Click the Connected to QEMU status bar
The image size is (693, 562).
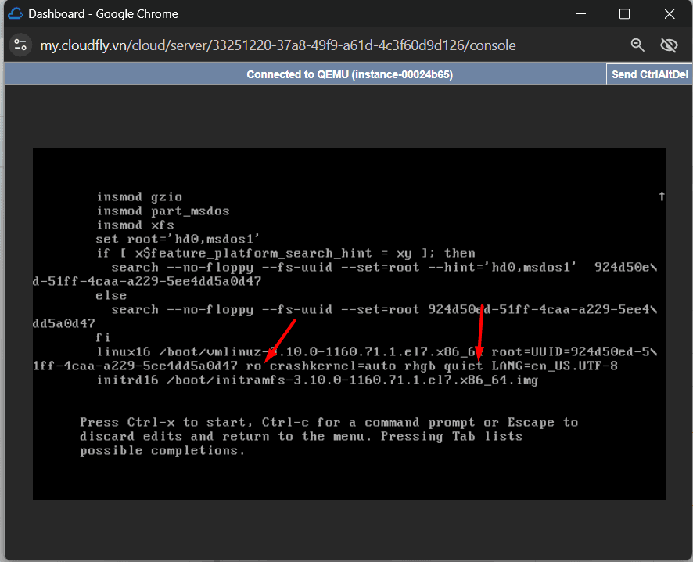349,74
